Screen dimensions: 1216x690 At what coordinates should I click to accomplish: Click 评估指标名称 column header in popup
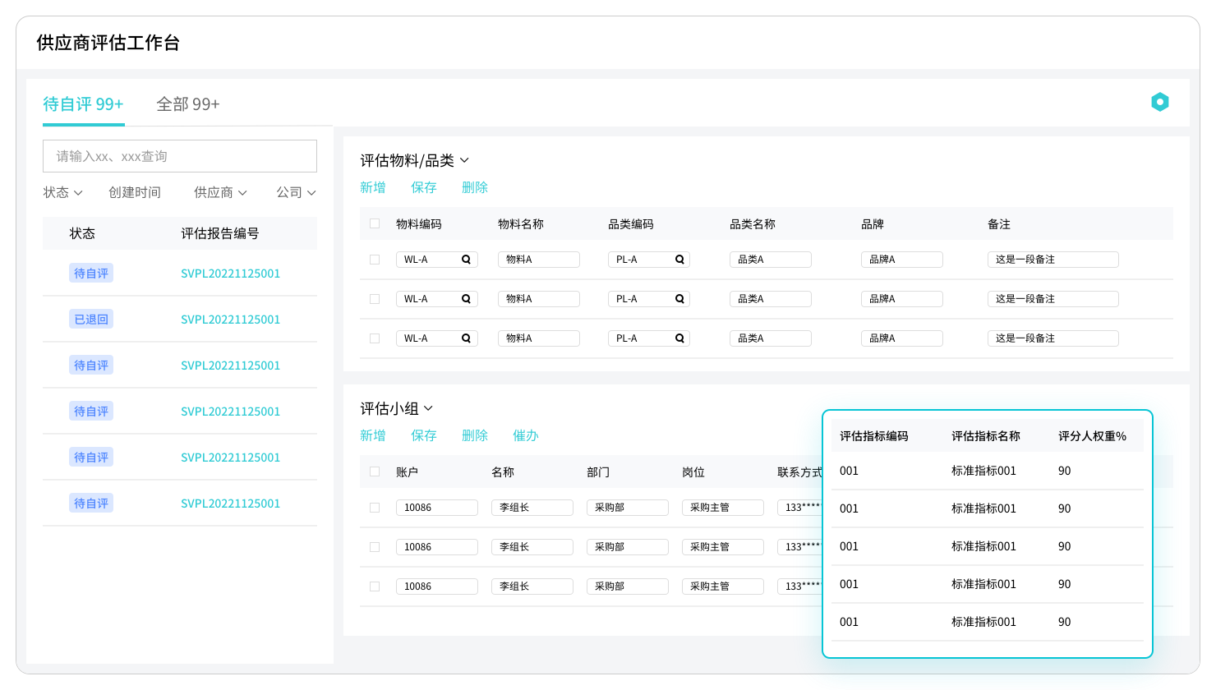click(986, 436)
